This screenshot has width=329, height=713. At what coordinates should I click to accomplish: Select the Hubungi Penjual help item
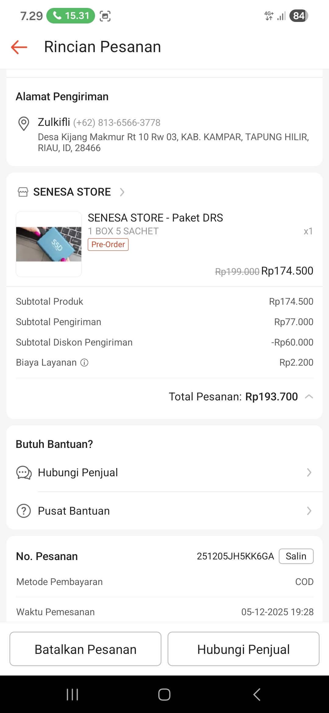click(78, 473)
